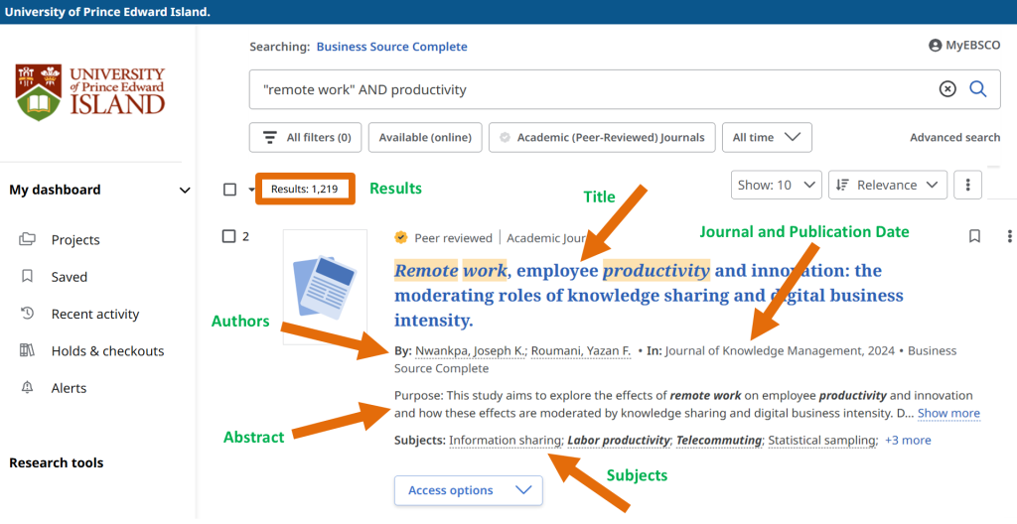
Task: Click the Alerts bell icon
Action: [27, 387]
